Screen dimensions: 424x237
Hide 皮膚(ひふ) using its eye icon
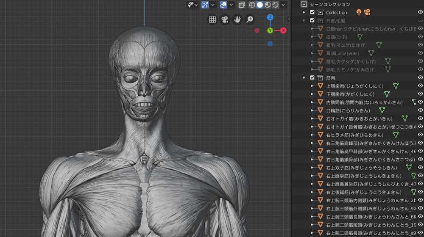click(420, 37)
